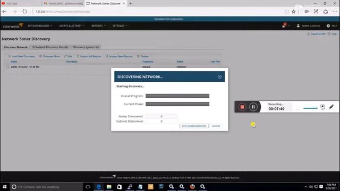Switch to Scheduled Discovery Results tab
This screenshot has width=340, height=191.
[x=50, y=47]
